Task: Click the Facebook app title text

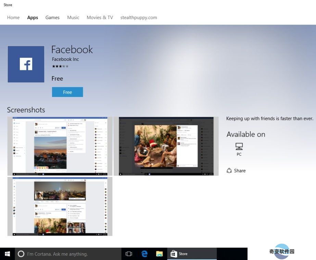Action: (72, 50)
